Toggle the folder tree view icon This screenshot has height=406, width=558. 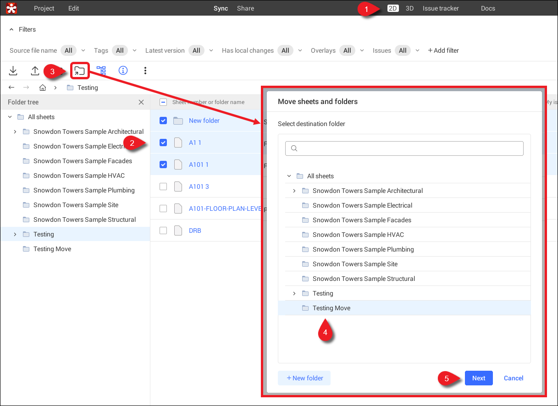[101, 71]
